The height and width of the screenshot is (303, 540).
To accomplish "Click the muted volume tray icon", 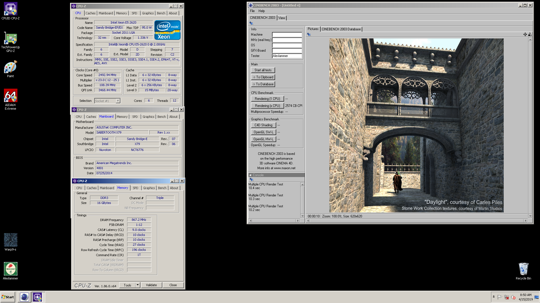I will coord(513,297).
